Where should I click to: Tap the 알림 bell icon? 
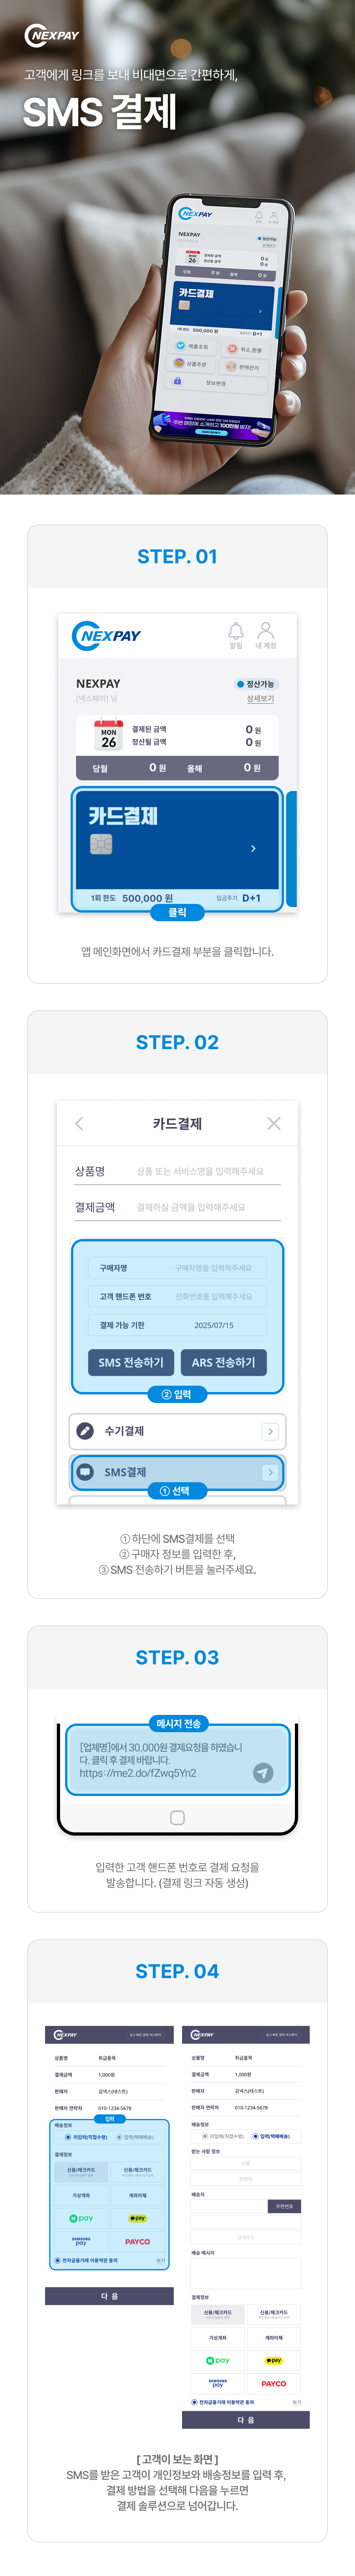(236, 631)
